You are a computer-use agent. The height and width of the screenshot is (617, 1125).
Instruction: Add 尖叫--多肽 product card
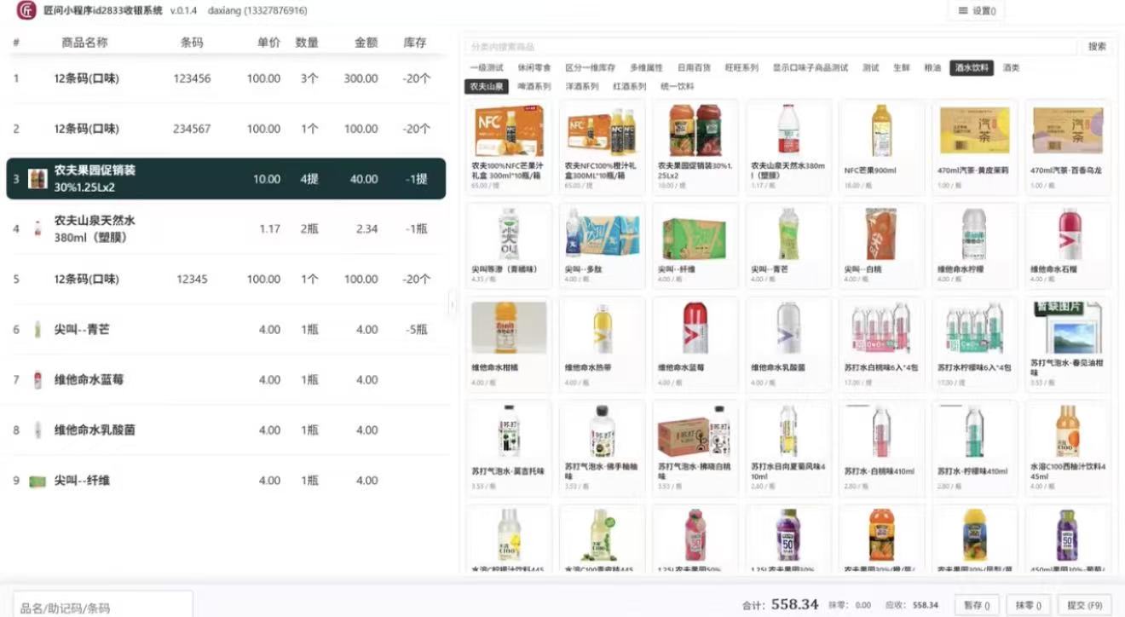click(x=602, y=245)
